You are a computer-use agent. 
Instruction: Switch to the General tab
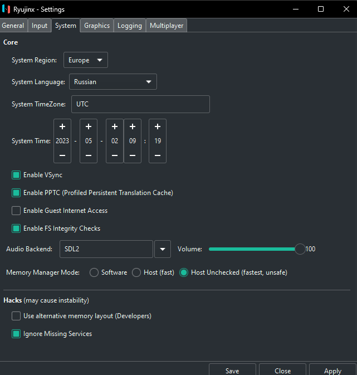click(x=13, y=26)
